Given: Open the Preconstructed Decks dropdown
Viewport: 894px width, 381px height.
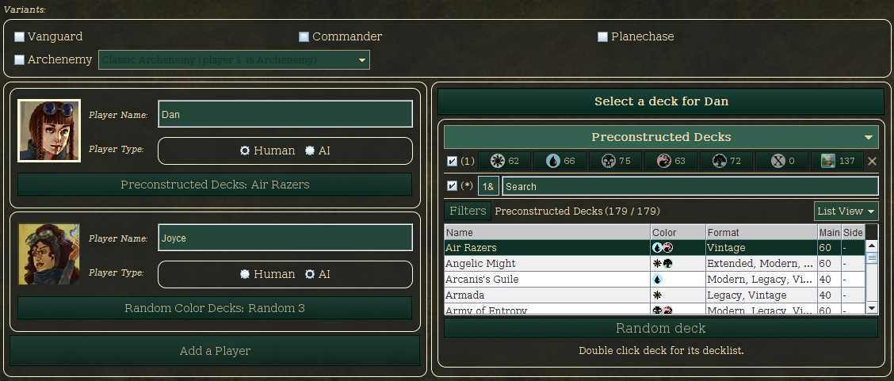Looking at the screenshot, I should [661, 137].
